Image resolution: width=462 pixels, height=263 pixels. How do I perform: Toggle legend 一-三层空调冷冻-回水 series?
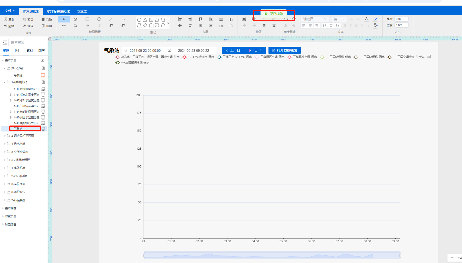(133, 62)
